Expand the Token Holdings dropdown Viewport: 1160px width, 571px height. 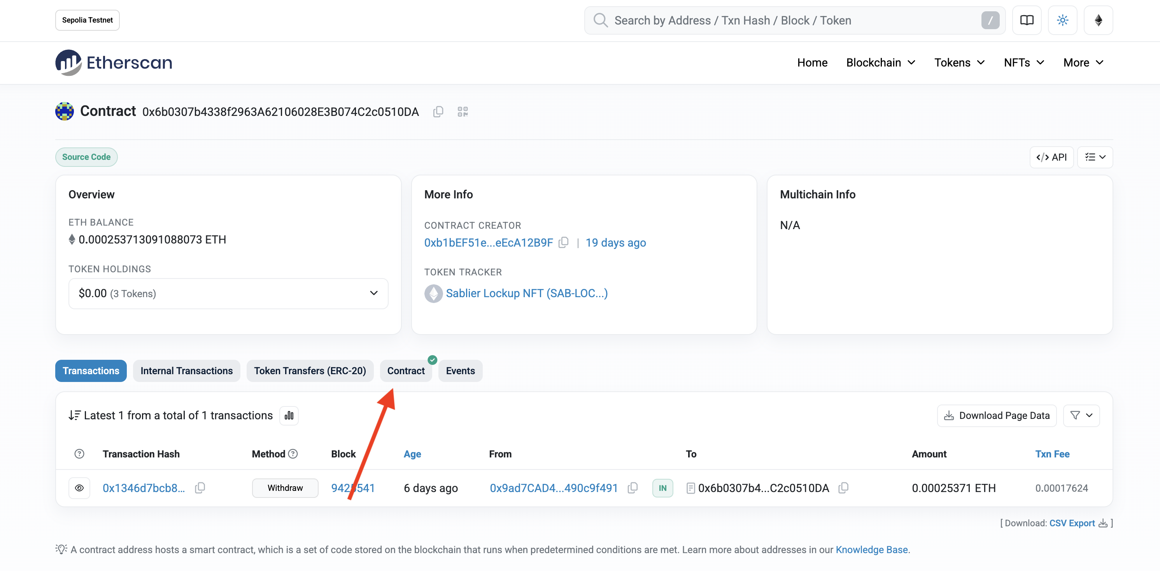click(x=373, y=293)
